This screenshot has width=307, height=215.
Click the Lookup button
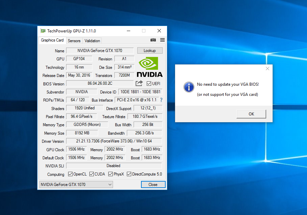click(150, 51)
